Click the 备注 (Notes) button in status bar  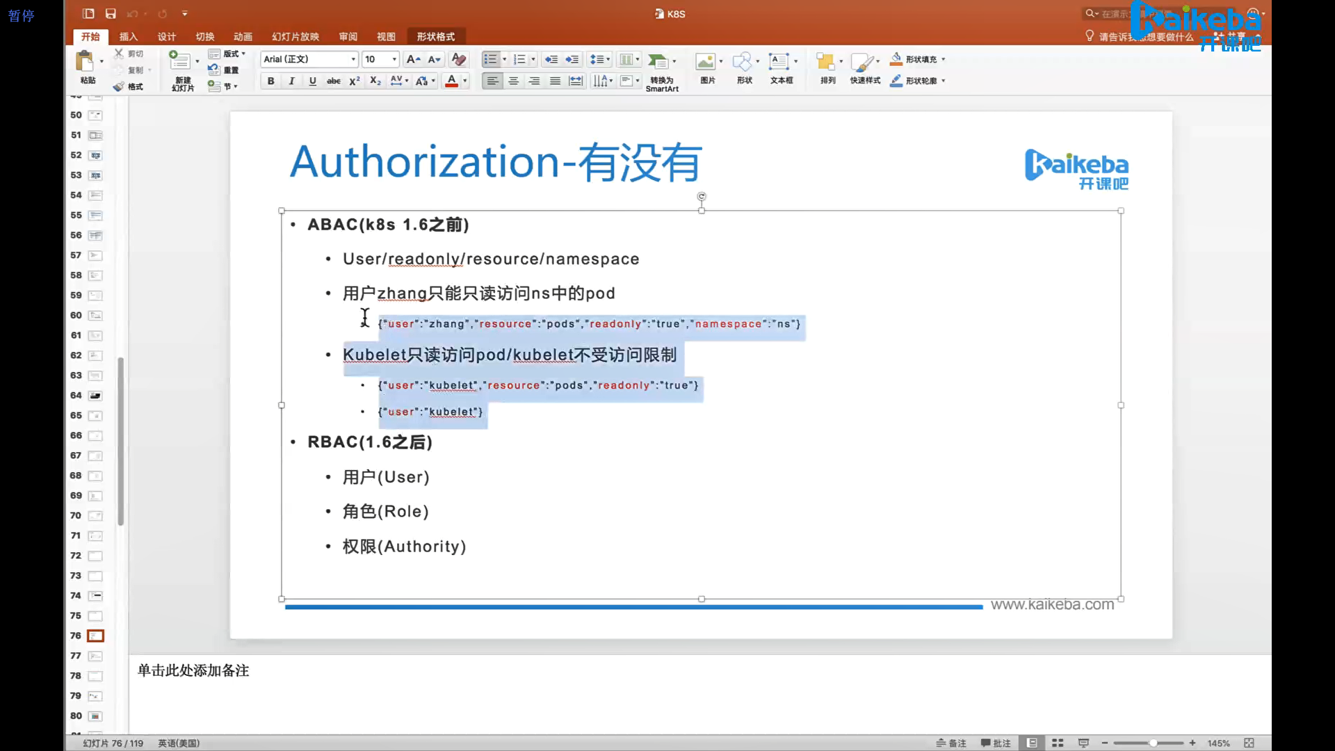tap(951, 743)
